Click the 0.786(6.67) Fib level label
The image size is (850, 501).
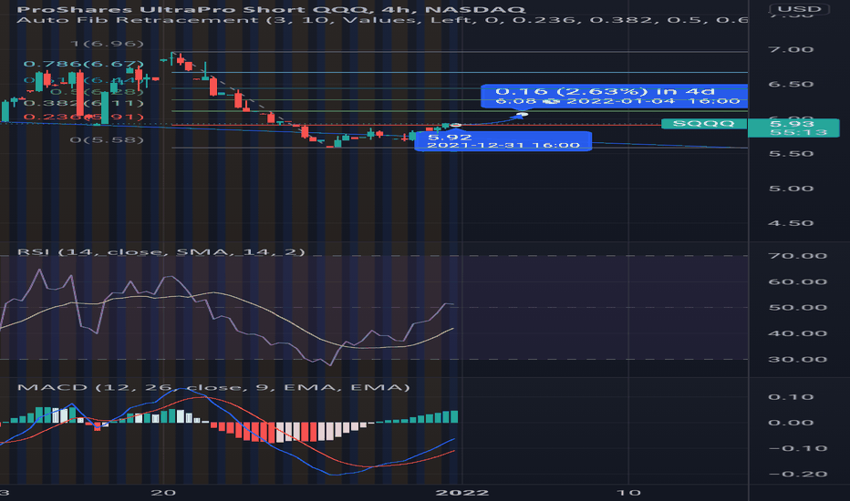coord(84,64)
